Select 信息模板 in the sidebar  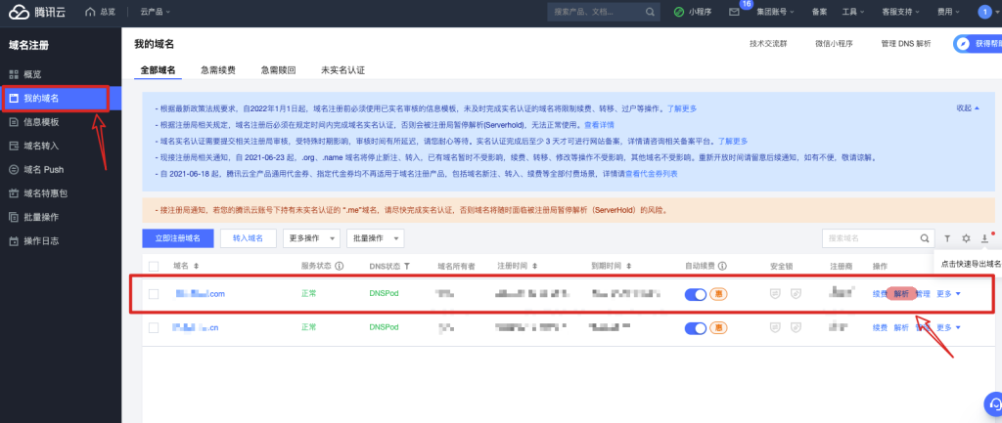click(41, 122)
